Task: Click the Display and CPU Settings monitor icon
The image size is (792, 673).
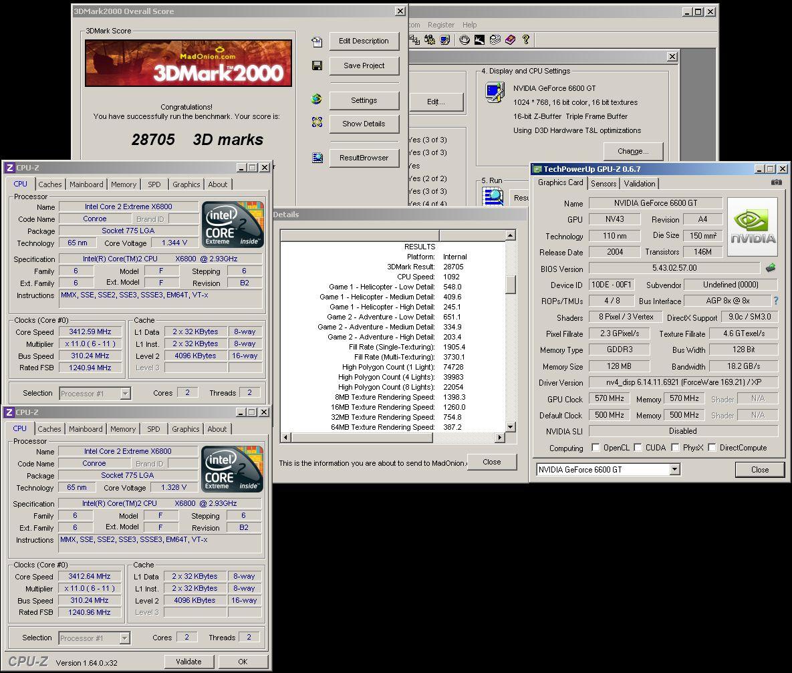Action: click(x=495, y=93)
